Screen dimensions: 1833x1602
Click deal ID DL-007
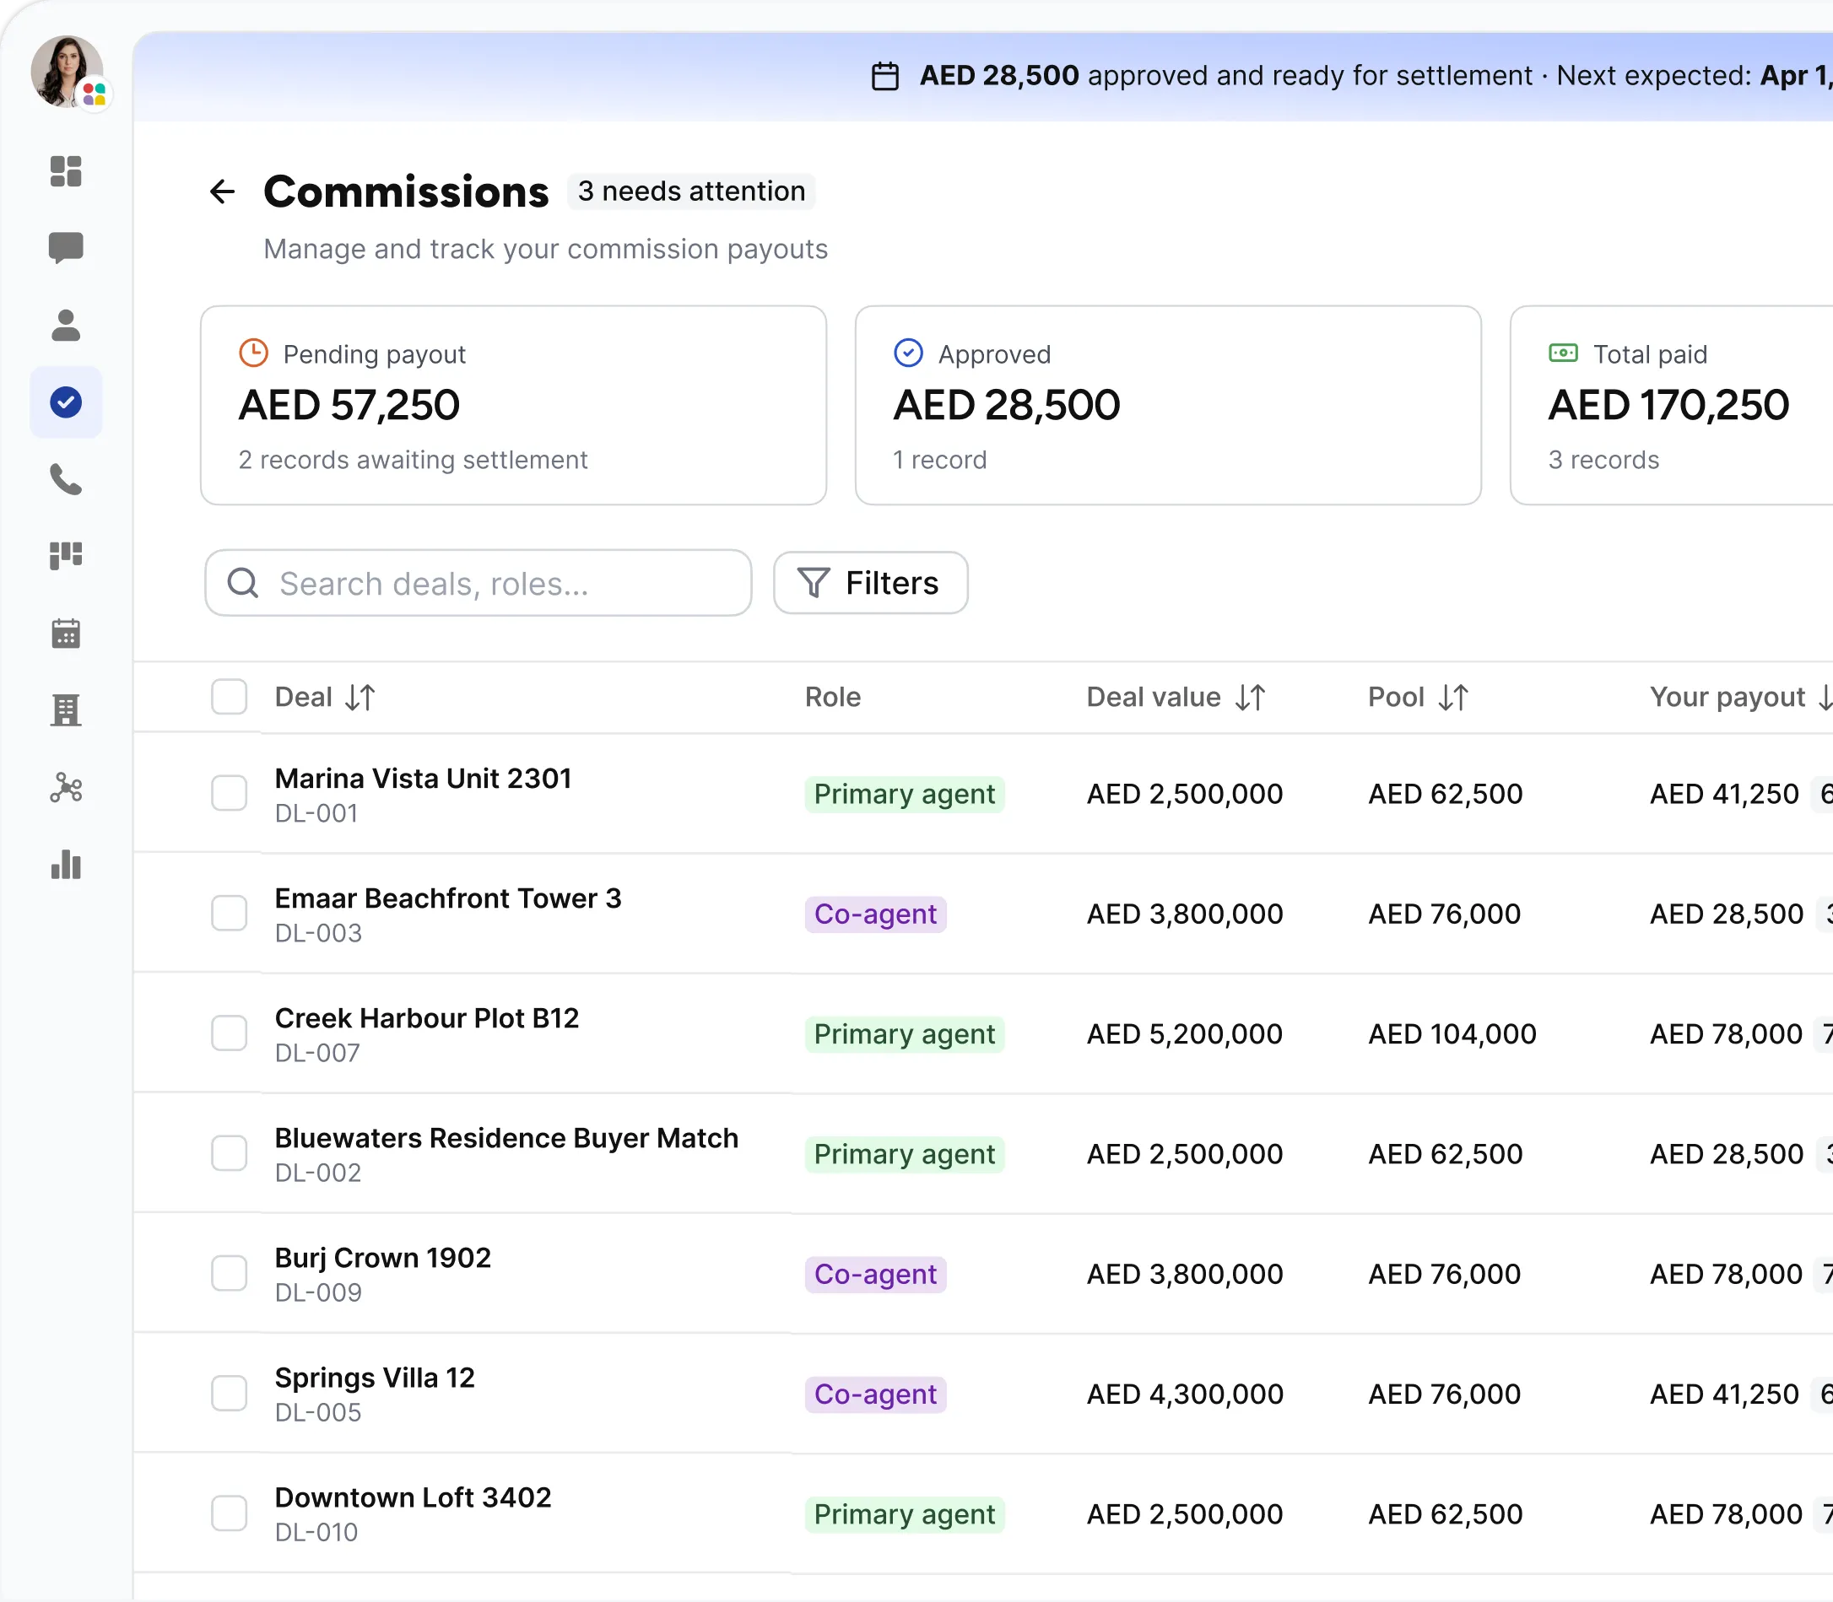pos(317,1053)
